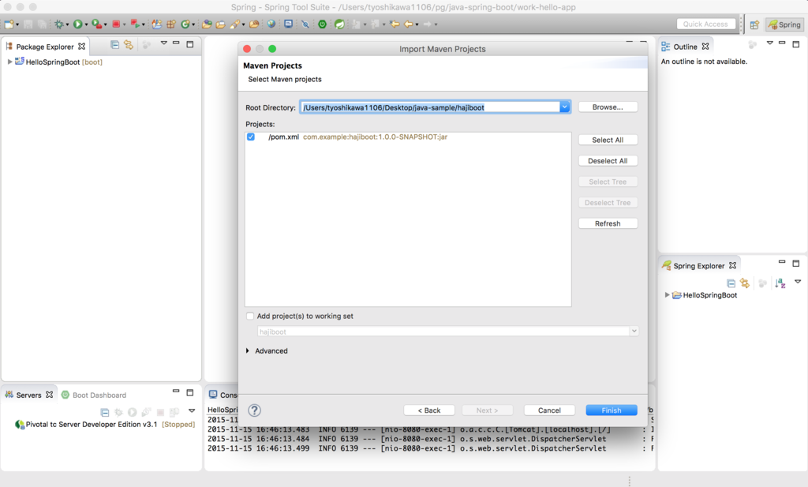Click the Select All button

pos(608,140)
